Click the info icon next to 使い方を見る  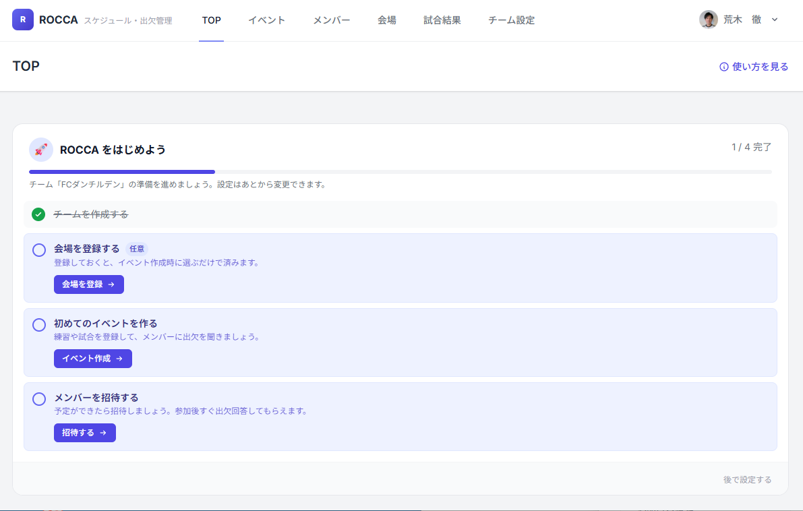723,67
